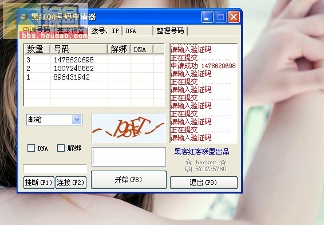
Task: Click the empty field above 挂断 button
Action: pyautogui.click(x=55, y=169)
